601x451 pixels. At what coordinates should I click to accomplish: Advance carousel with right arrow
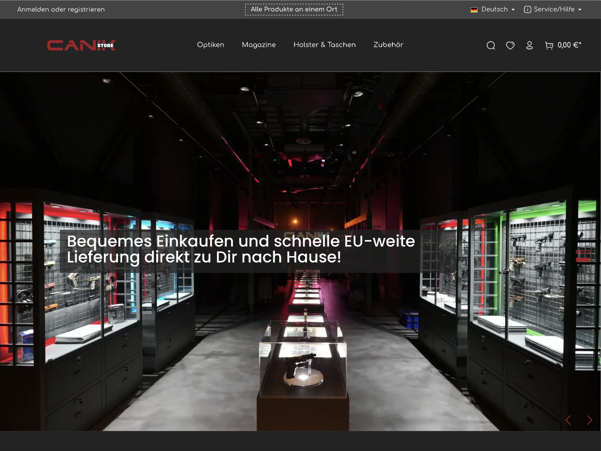point(590,420)
